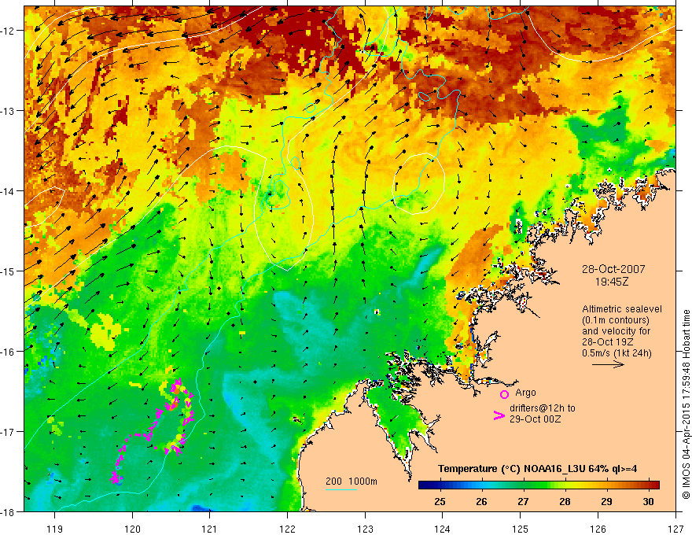Click the '29-Oct 00Z' legend text
This screenshot has height=535, width=692.
(535, 419)
